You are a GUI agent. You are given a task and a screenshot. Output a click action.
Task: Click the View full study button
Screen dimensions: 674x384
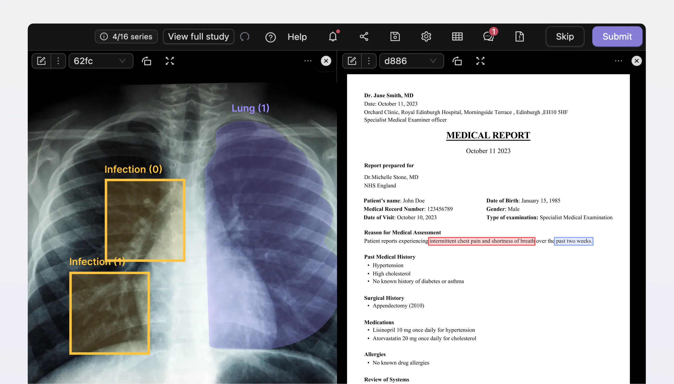click(x=198, y=36)
